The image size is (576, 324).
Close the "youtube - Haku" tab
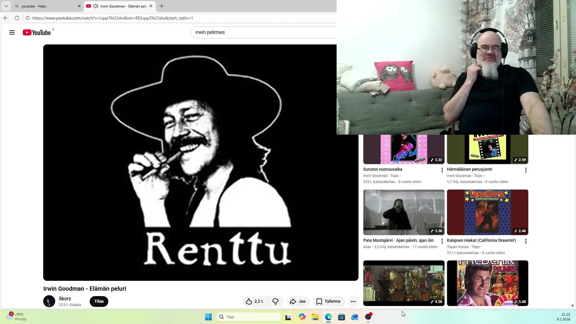[79, 6]
